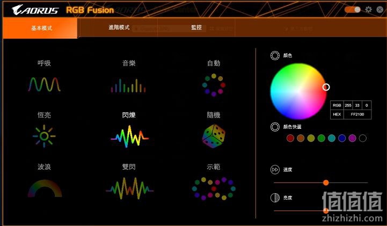
Task: Open the 進階模式 tab
Action: 119,27
